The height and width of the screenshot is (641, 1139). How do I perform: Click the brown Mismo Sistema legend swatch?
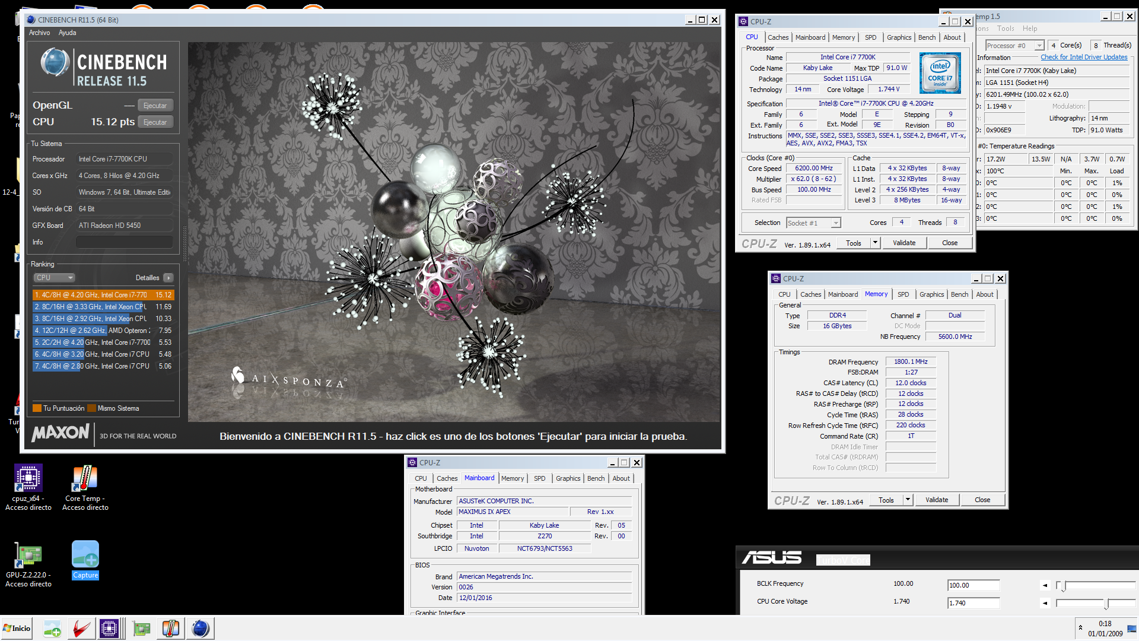tap(91, 408)
